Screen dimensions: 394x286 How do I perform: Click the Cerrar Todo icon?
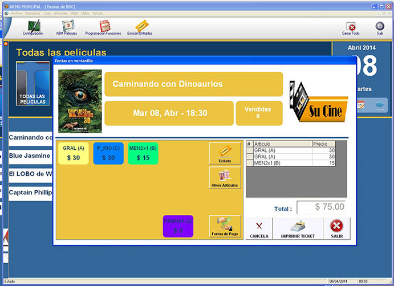tap(351, 27)
